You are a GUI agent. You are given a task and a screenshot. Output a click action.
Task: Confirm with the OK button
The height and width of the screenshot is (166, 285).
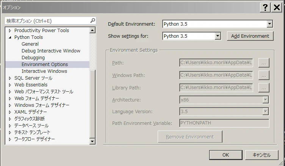pyautogui.click(x=226, y=155)
